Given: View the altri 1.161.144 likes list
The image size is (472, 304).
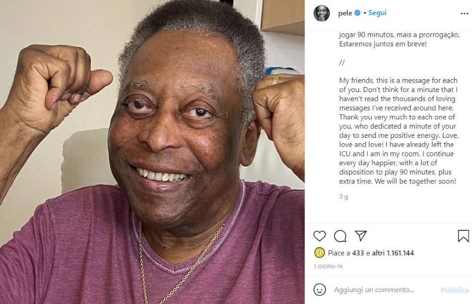Looking at the screenshot, I should [x=393, y=253].
